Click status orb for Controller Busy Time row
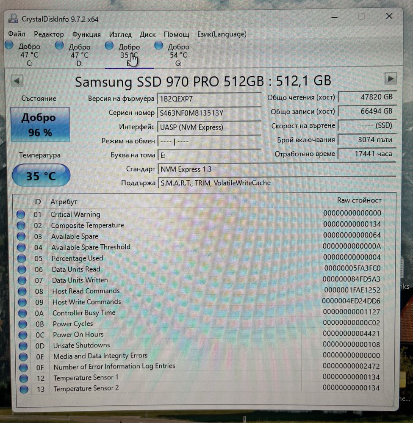This screenshot has width=413, height=423. (23, 313)
